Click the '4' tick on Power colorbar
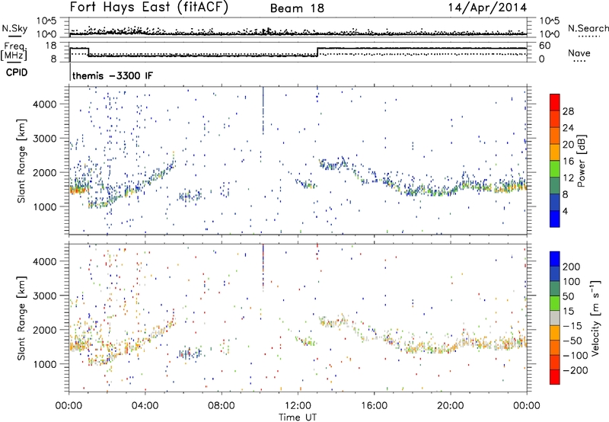609x422 pixels. [x=566, y=211]
